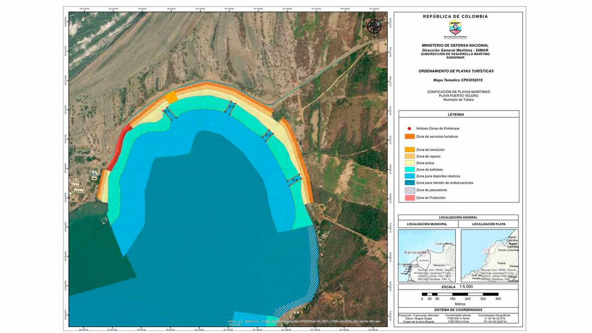This screenshot has height=333, width=592.
Task: Click the hatched Zona de pescadores legend symbol
Action: coord(409,190)
